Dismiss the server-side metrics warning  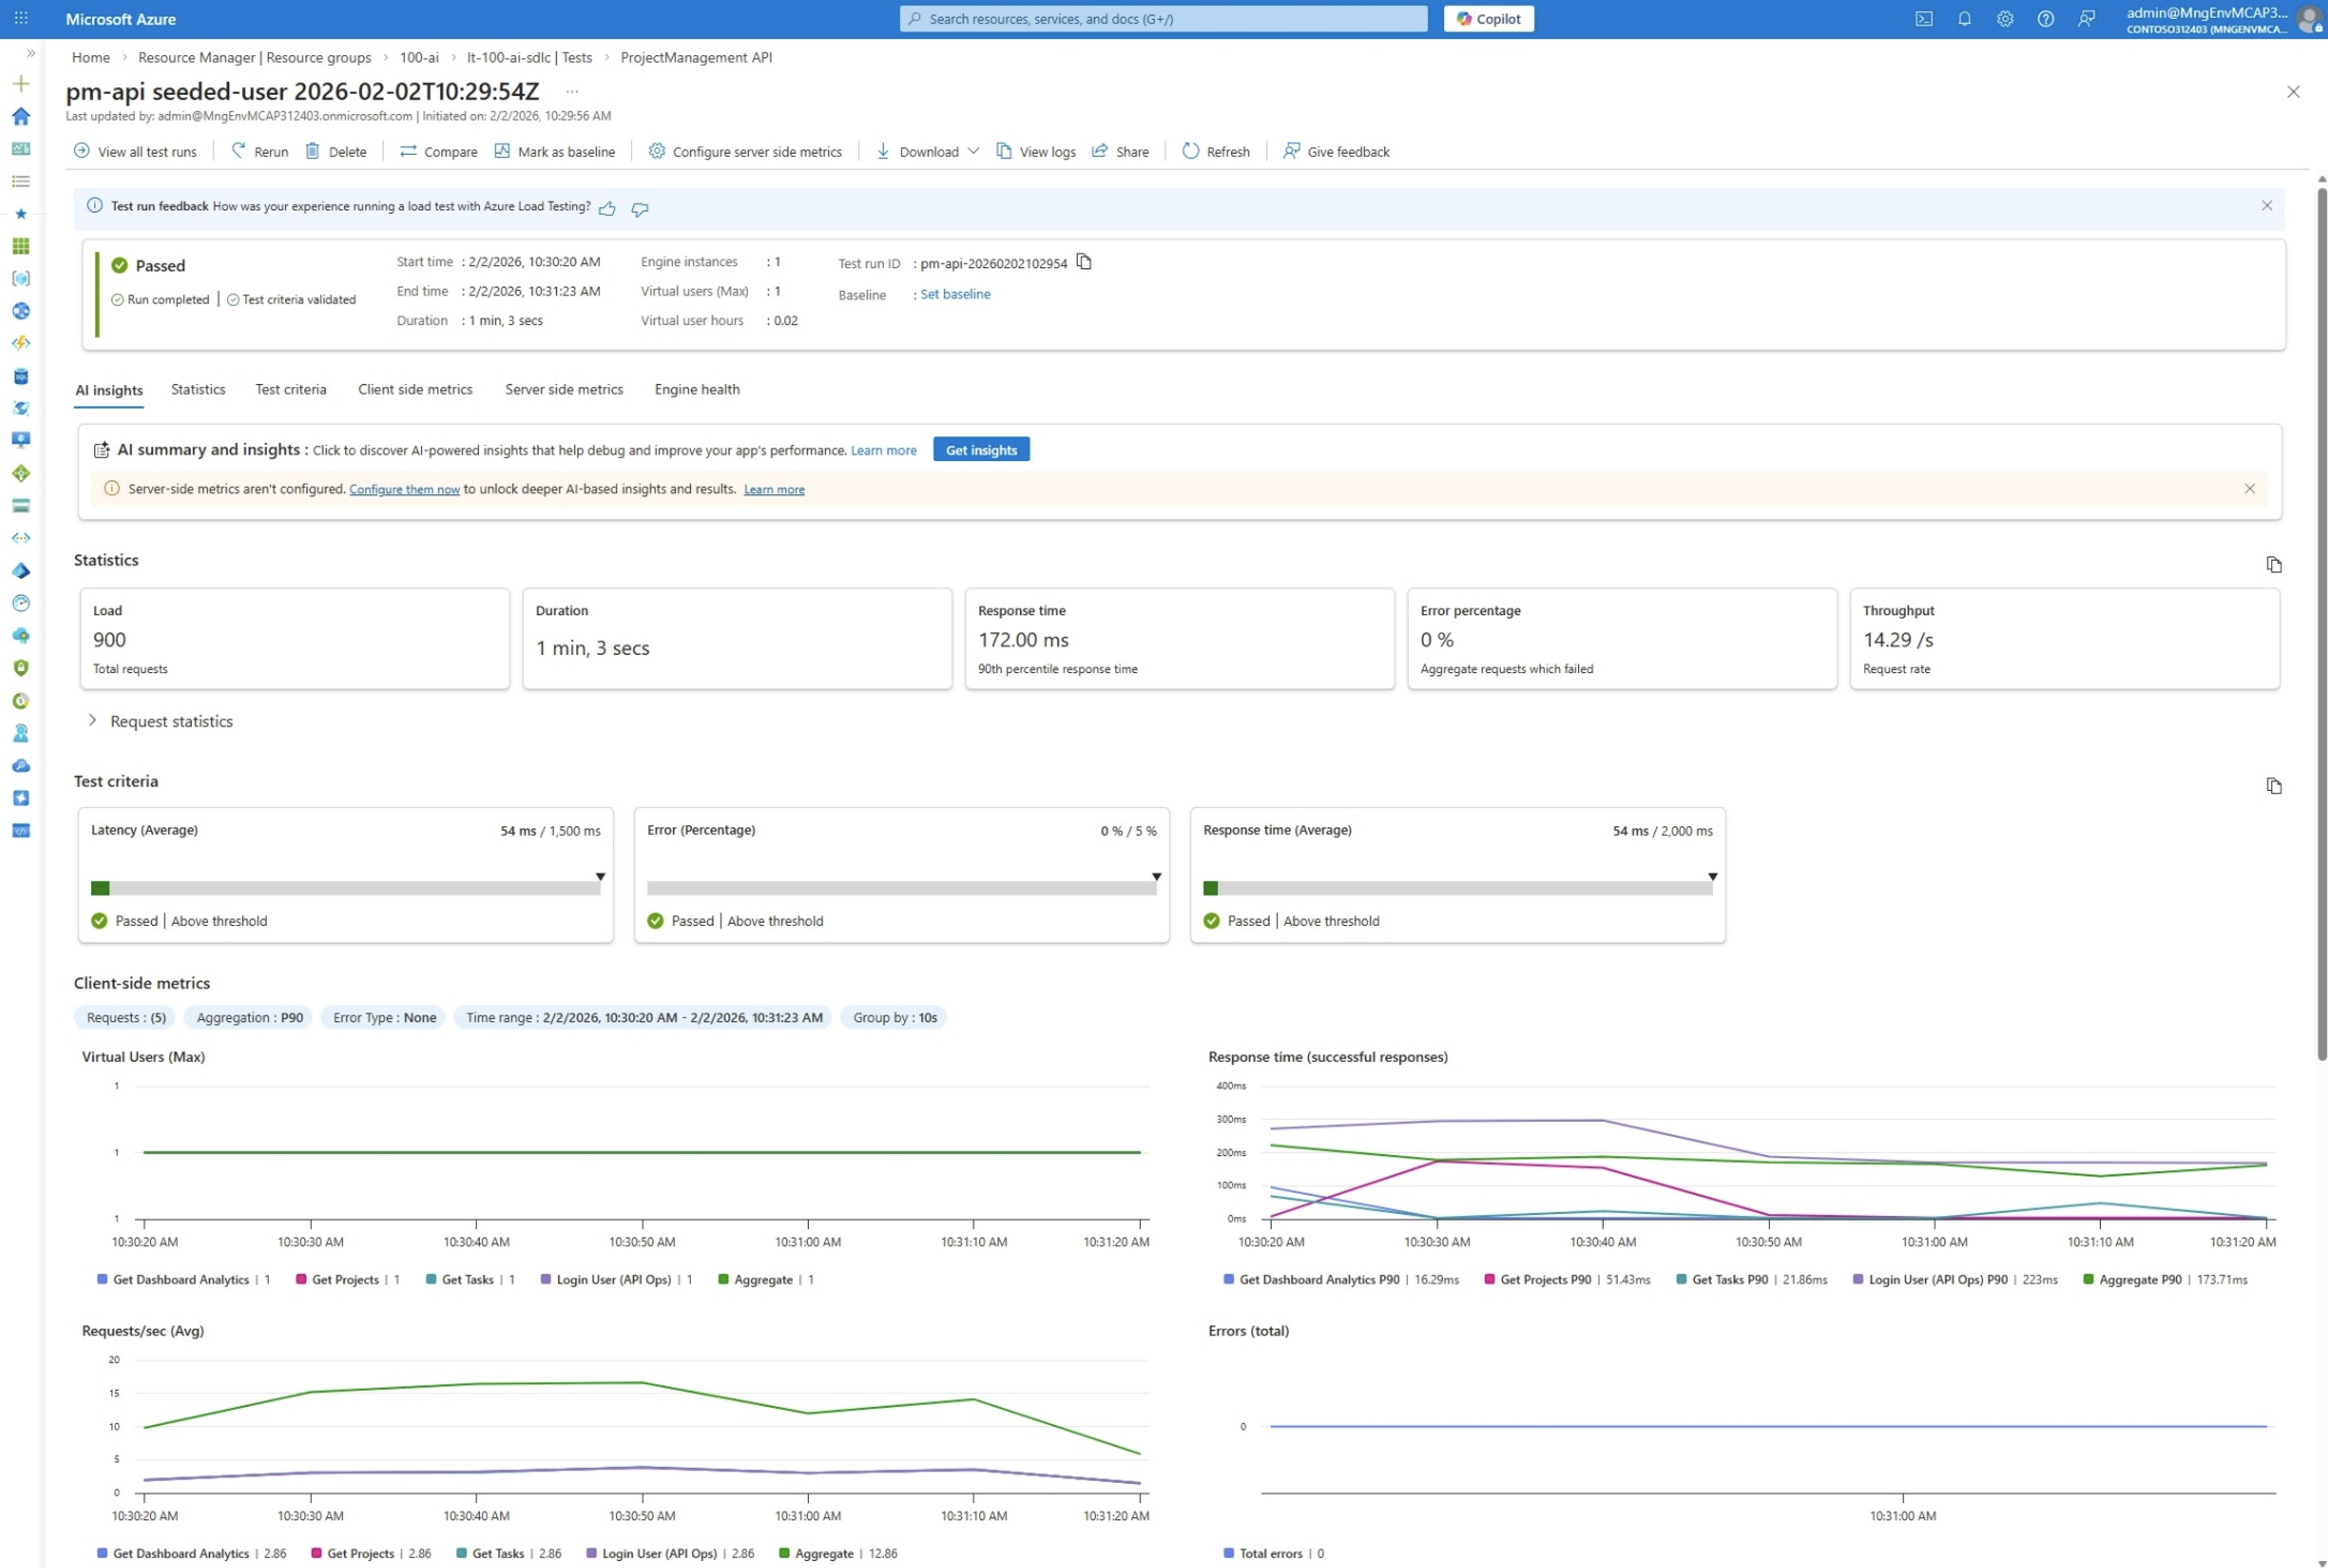point(2249,488)
